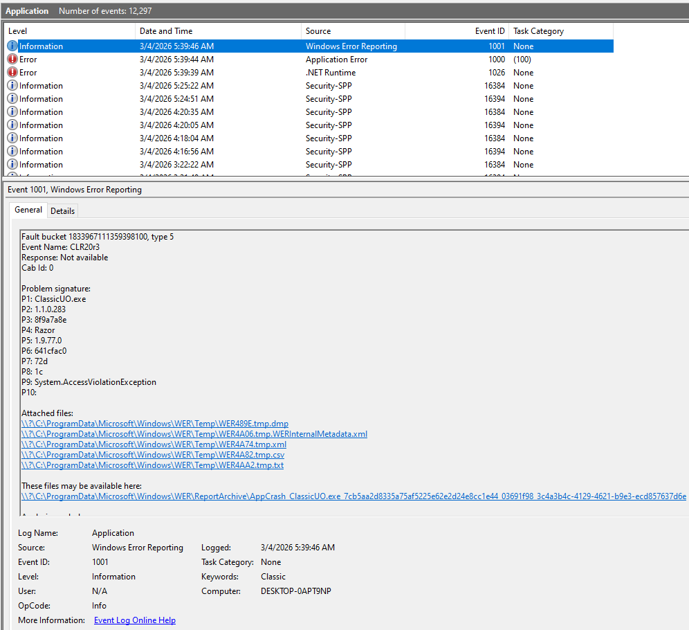Screen dimensions: 689x630
Task: Click the 'Event 1001, Windows Error Reporting' header
Action: coord(75,190)
